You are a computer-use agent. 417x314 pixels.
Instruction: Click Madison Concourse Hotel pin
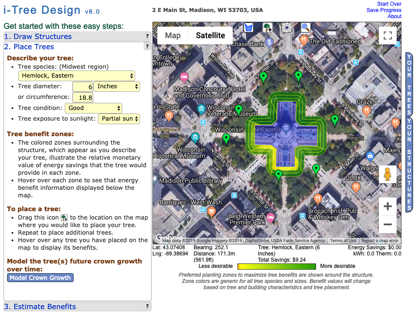coord(184,78)
